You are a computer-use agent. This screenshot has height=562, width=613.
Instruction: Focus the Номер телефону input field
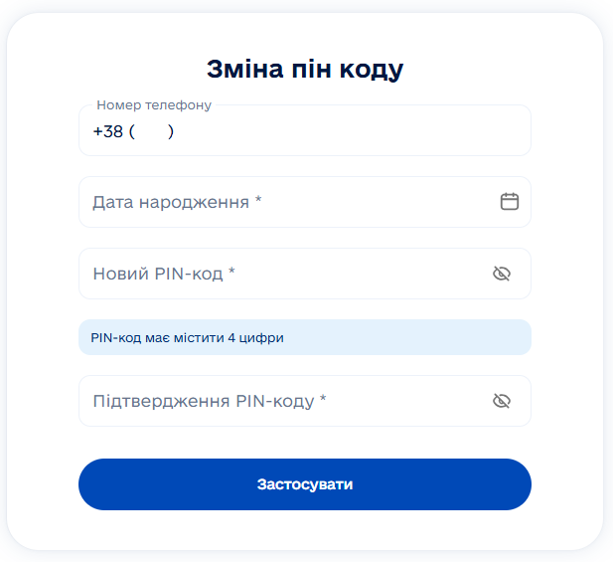(305, 130)
